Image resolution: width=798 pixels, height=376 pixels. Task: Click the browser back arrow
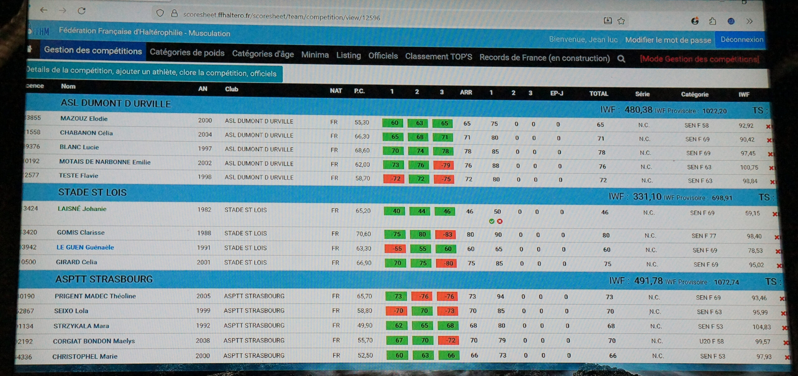tap(44, 10)
